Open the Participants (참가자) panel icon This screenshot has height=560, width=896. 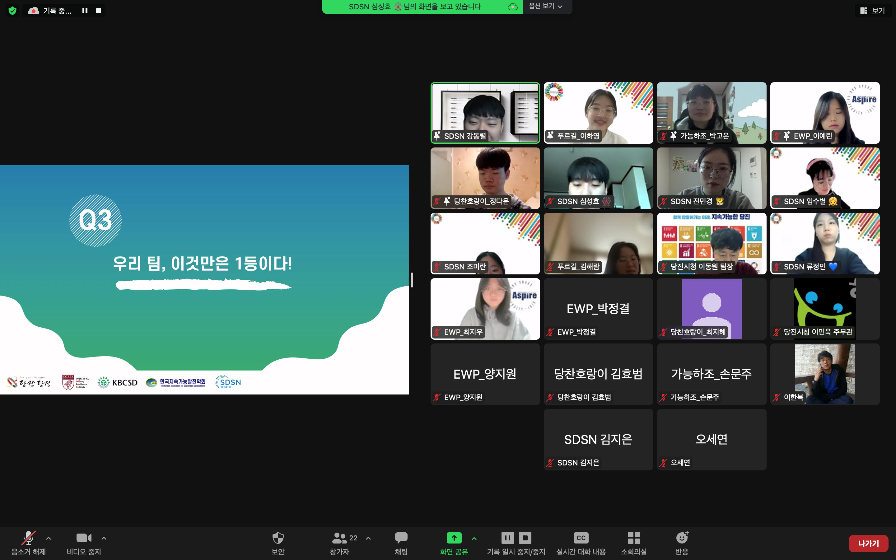pyautogui.click(x=339, y=538)
